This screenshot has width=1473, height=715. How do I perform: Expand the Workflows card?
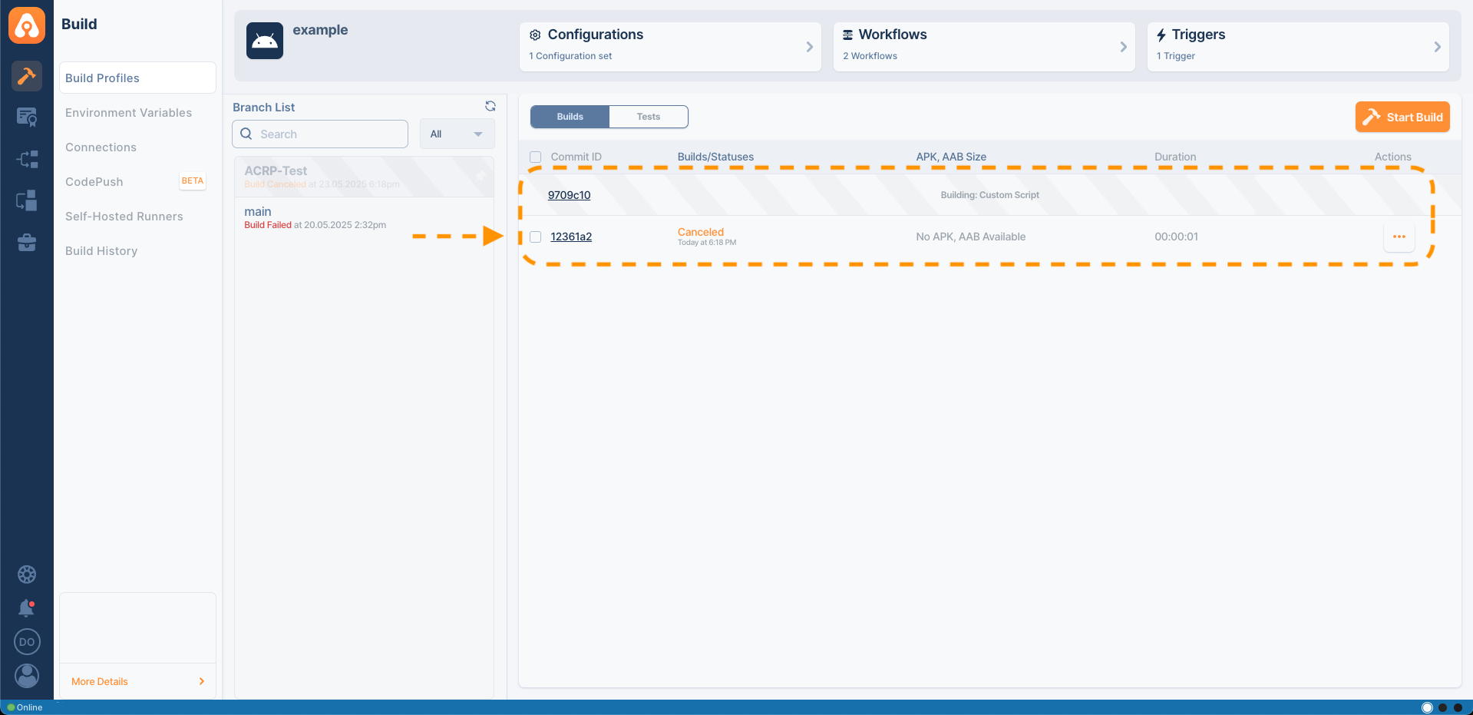pyautogui.click(x=1122, y=47)
